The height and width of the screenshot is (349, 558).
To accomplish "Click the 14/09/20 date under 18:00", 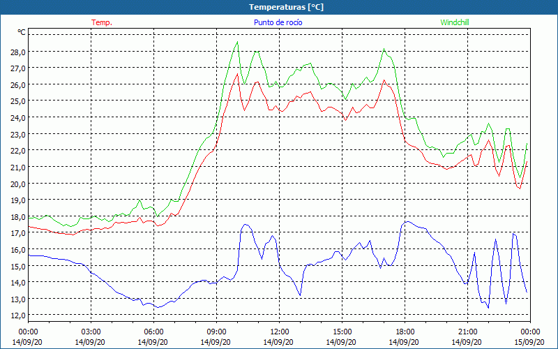I will pyautogui.click(x=404, y=342).
